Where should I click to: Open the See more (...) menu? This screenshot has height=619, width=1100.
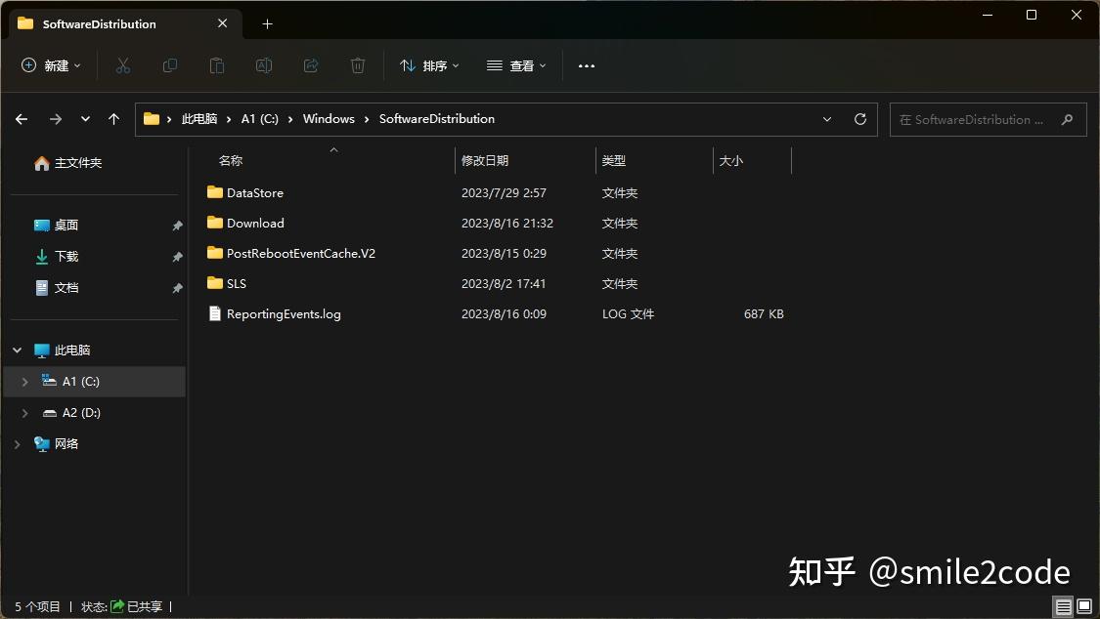586,65
